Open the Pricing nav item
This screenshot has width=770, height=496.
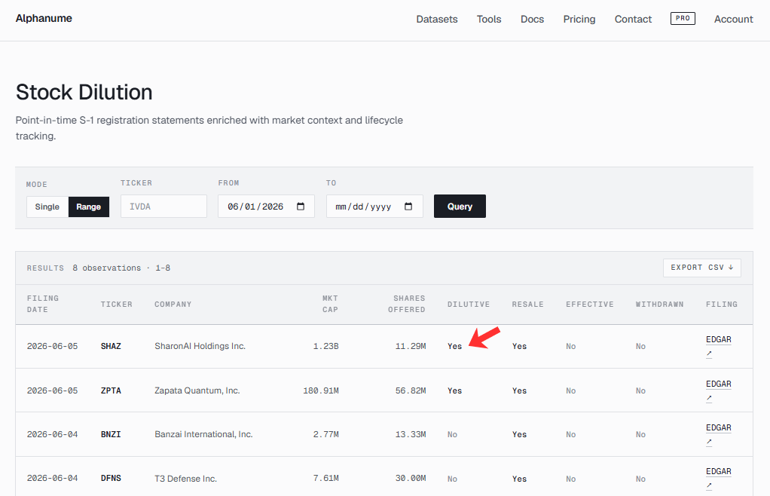click(579, 19)
